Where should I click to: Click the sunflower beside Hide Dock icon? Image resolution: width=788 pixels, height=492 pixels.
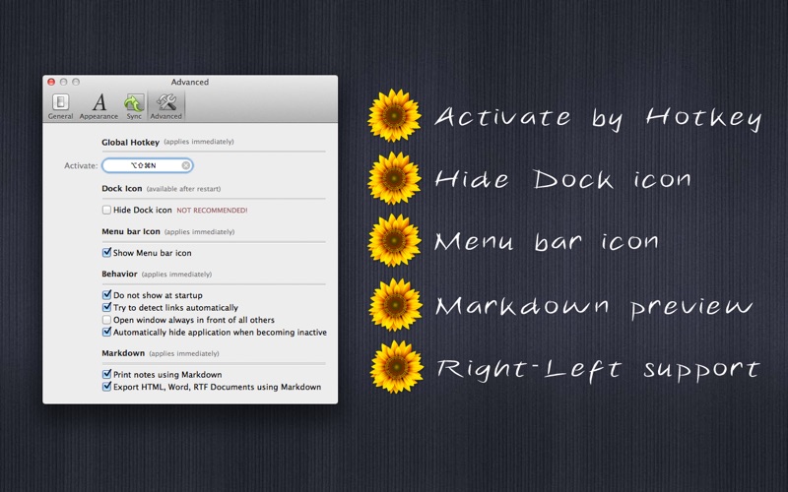[395, 178]
